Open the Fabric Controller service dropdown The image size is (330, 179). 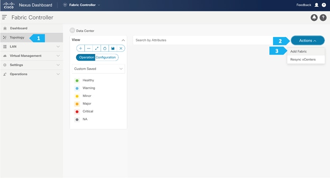pos(84,5)
